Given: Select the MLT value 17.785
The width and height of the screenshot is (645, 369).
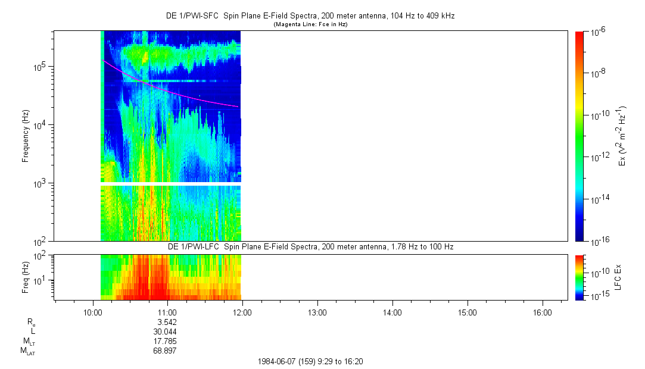Looking at the screenshot, I should [165, 341].
